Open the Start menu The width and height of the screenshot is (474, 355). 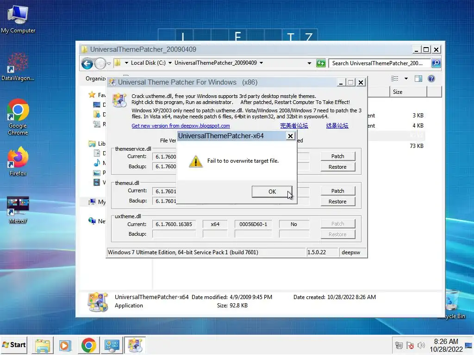14,345
